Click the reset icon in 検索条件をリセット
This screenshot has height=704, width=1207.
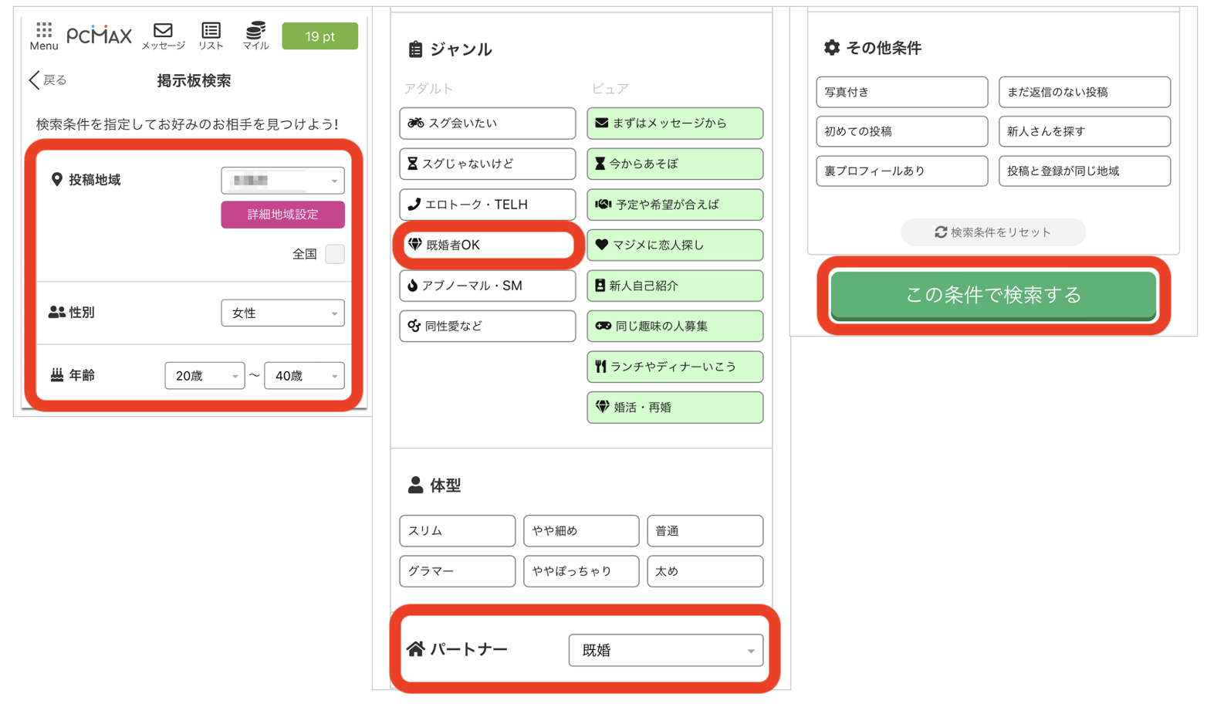[x=940, y=232]
